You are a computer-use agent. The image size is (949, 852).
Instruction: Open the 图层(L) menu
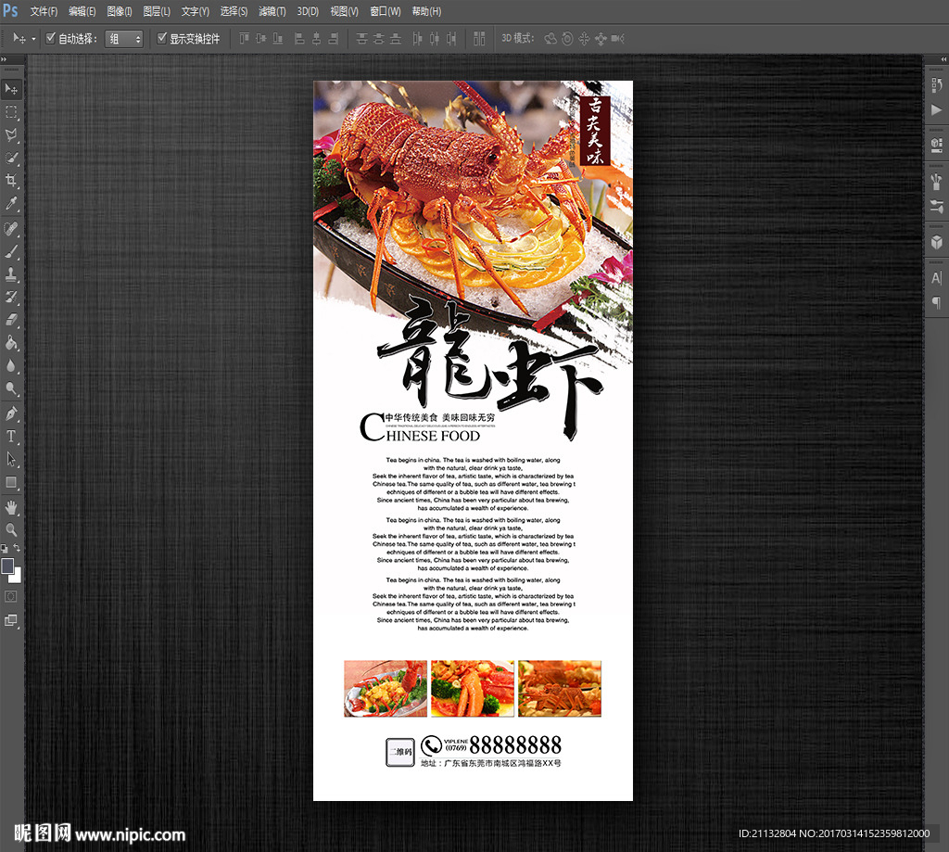pyautogui.click(x=157, y=11)
